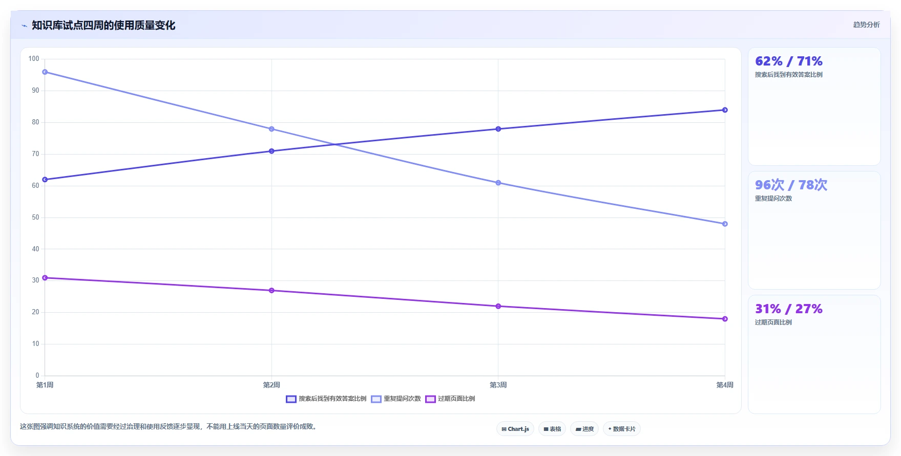
Task: Open the 96次 / 78次 data card
Action: coord(814,230)
